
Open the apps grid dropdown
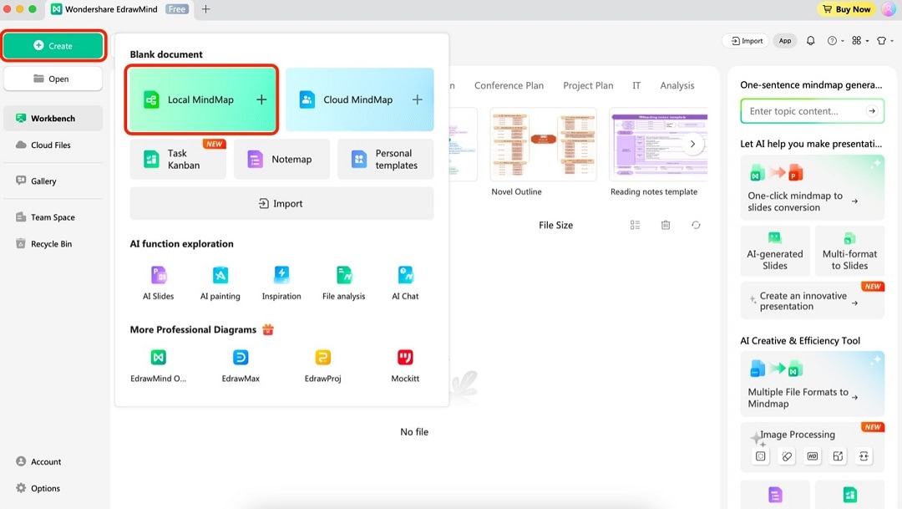(x=860, y=40)
